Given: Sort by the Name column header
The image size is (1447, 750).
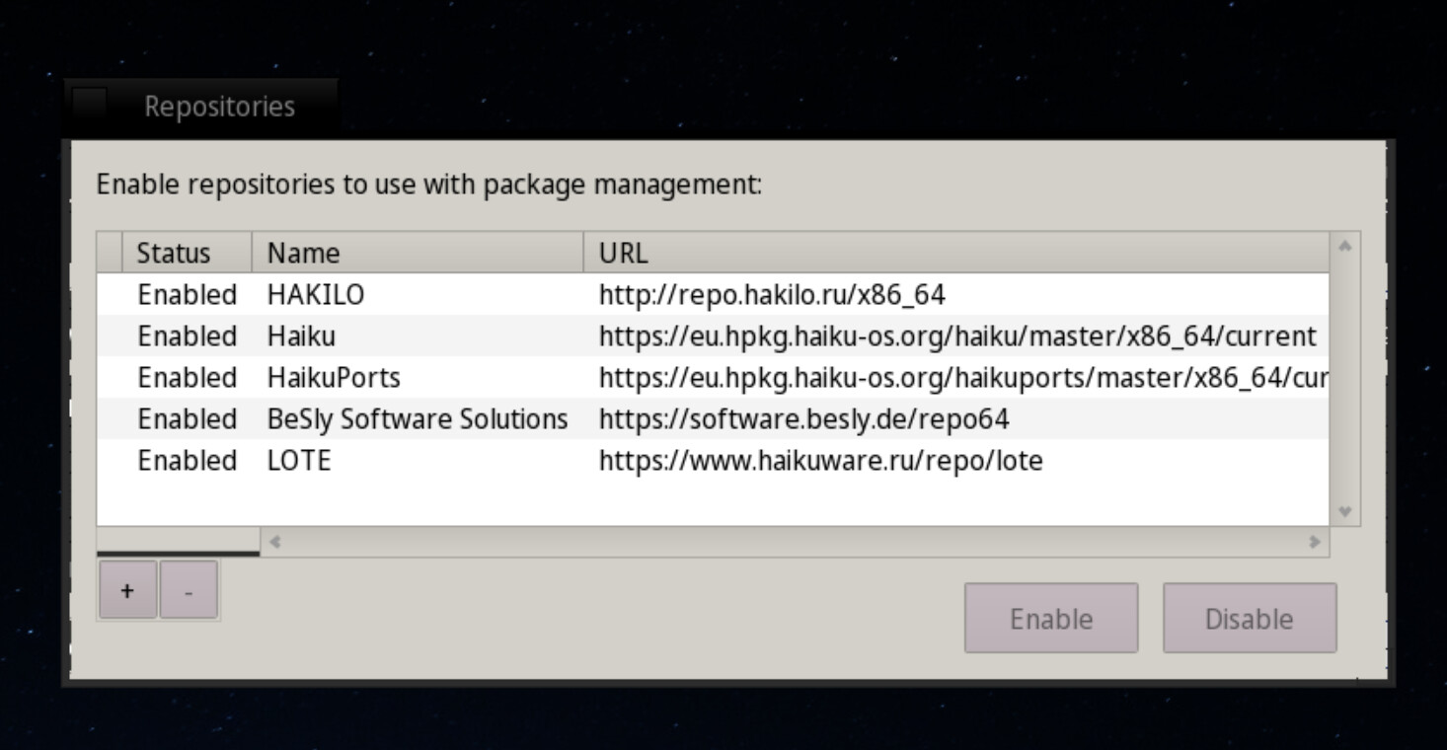Looking at the screenshot, I should pyautogui.click(x=418, y=253).
